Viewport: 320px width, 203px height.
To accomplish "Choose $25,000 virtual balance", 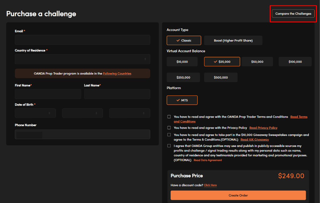I will [x=222, y=61].
